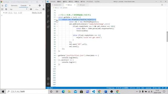Close the fetch.js editor tab
This screenshot has height=94, width=168.
[75, 5]
